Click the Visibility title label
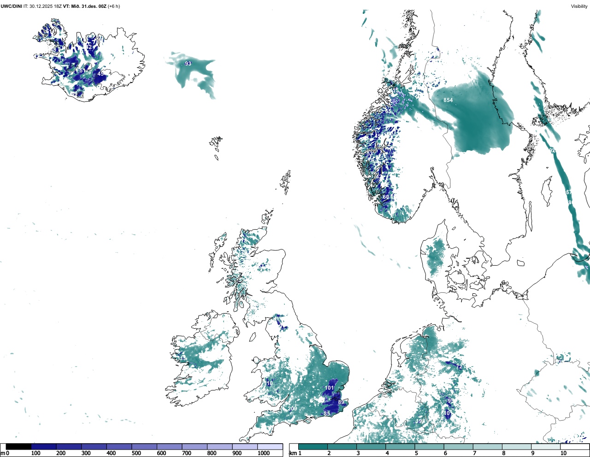This screenshot has height=457, width=590. pyautogui.click(x=579, y=6)
